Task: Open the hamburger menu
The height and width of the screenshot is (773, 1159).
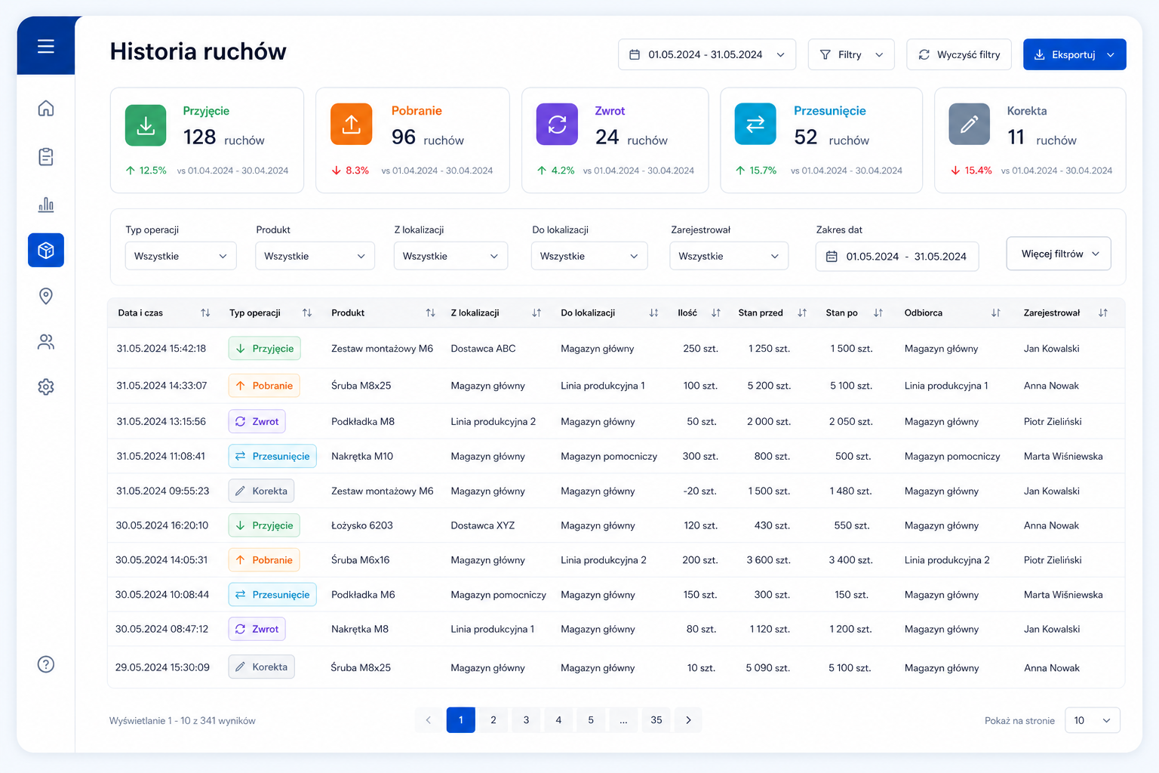Action: tap(46, 46)
